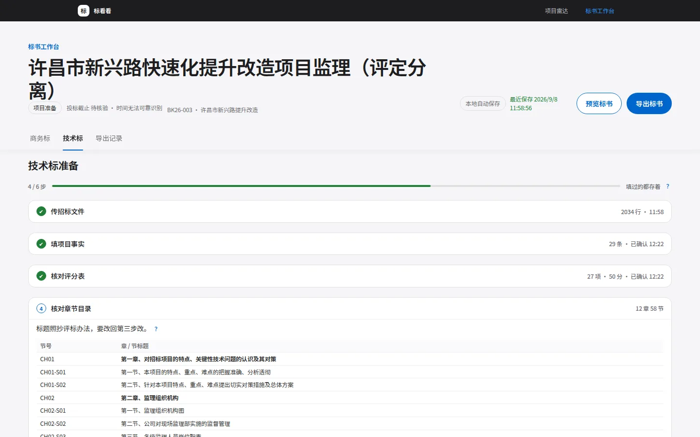
Task: Select the 技术标 tab
Action: click(73, 138)
